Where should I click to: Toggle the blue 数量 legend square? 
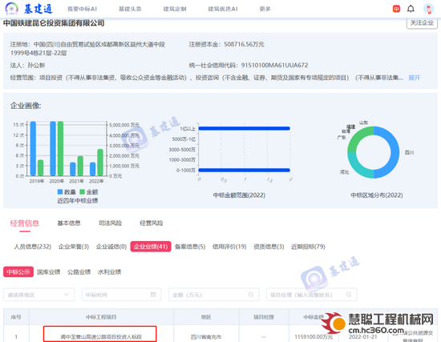tap(60, 191)
